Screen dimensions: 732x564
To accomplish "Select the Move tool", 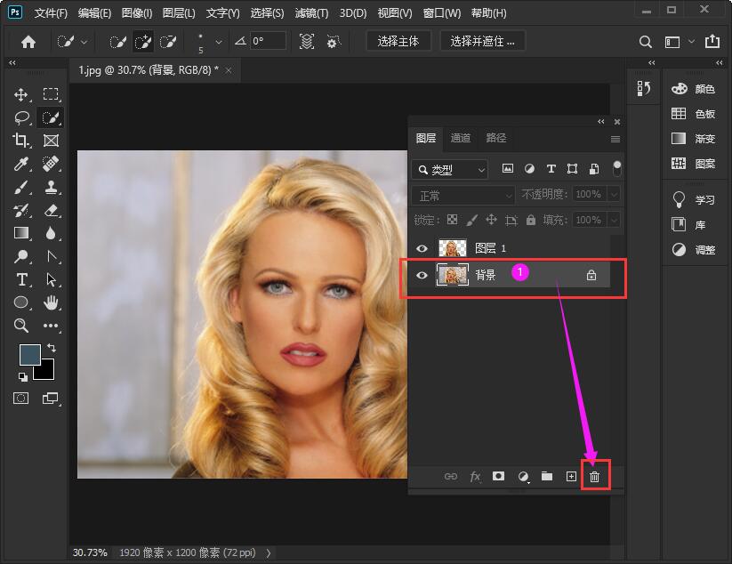I will pyautogui.click(x=21, y=94).
